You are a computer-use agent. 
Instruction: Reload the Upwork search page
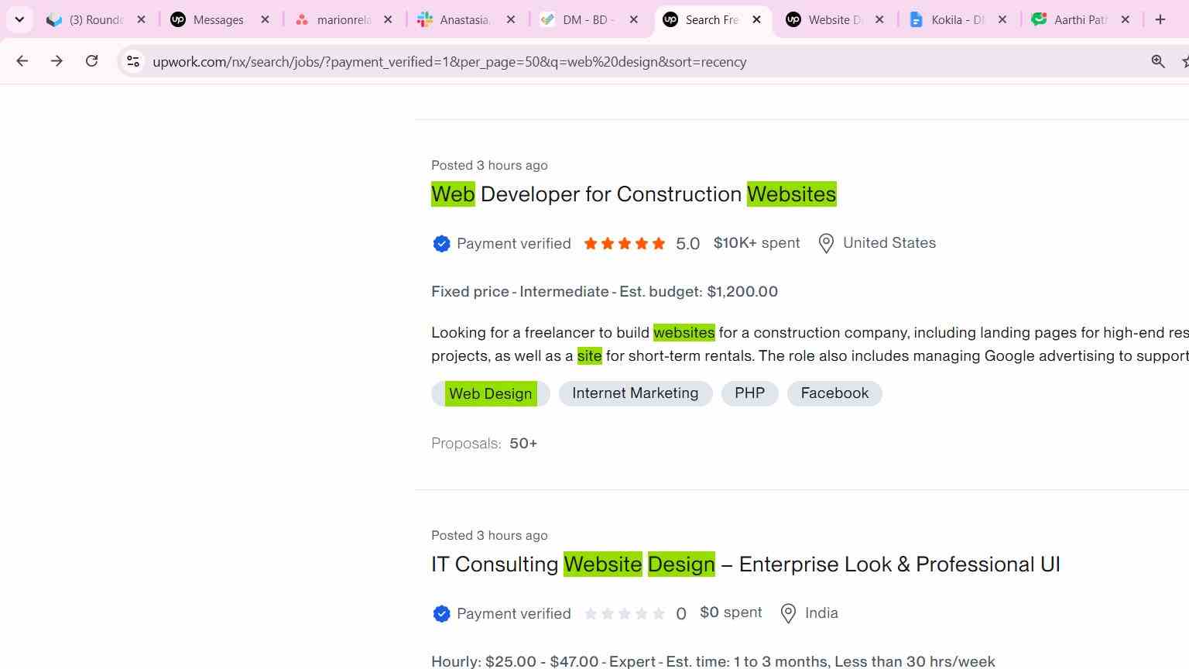pyautogui.click(x=91, y=61)
